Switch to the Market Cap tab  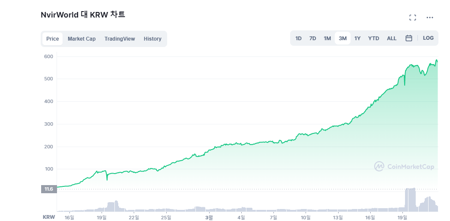(x=81, y=39)
